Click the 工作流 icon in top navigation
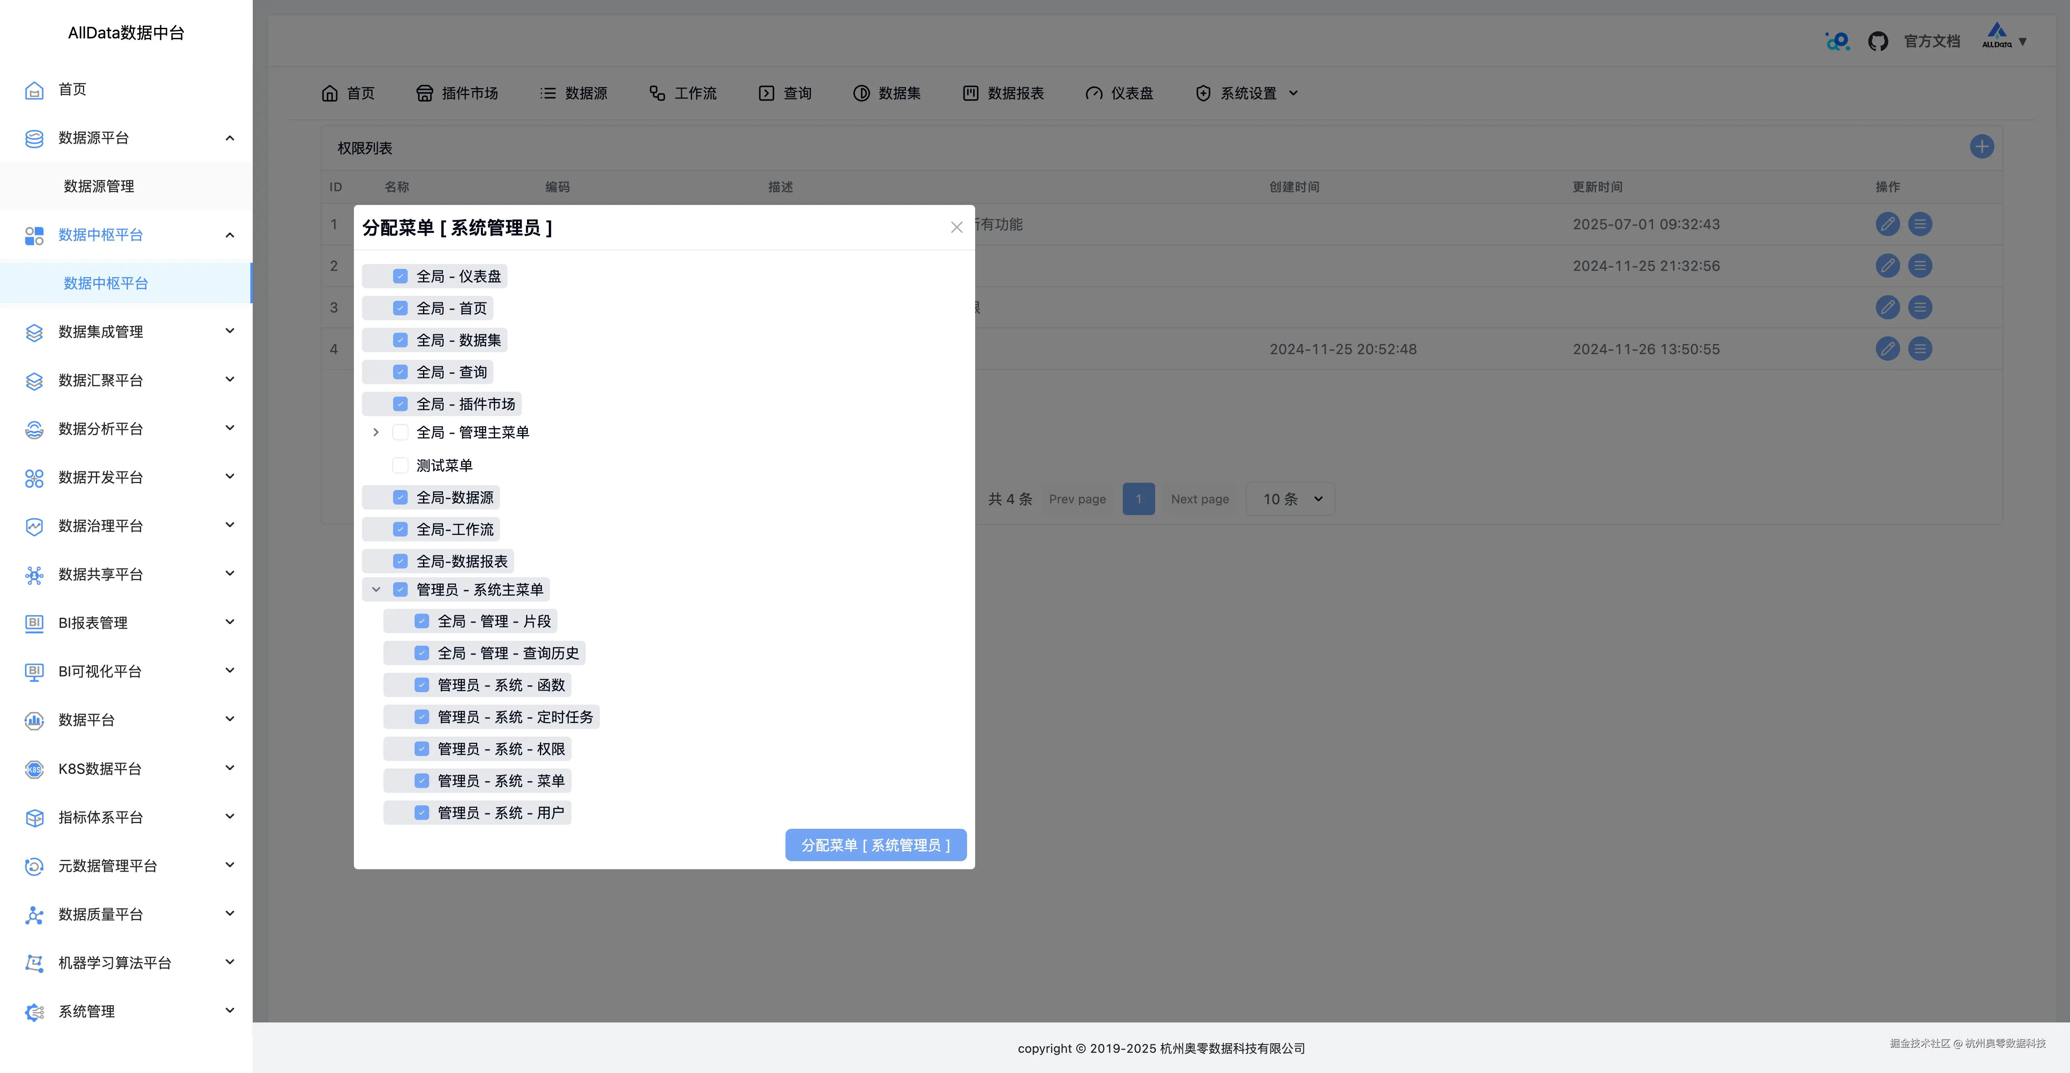2070x1073 pixels. point(656,92)
